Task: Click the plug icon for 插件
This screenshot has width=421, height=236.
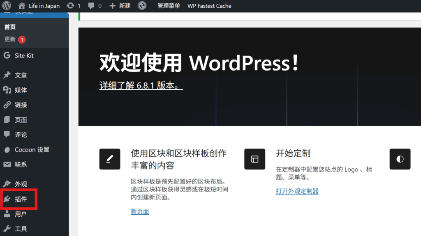Action: [x=7, y=199]
